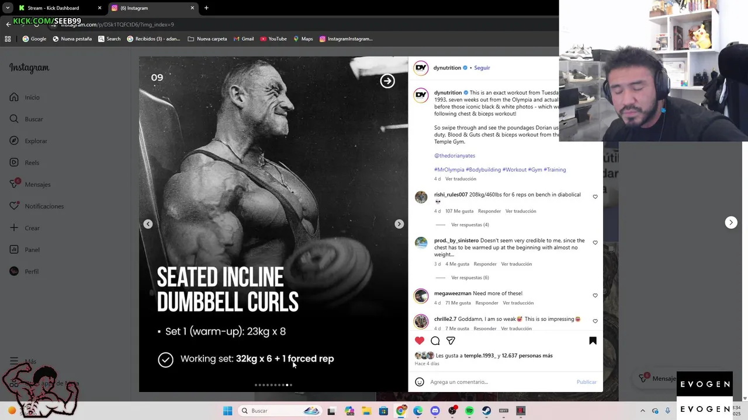Image resolution: width=748 pixels, height=420 pixels.
Task: Open Nueva pestaña bookmark
Action: pos(72,39)
